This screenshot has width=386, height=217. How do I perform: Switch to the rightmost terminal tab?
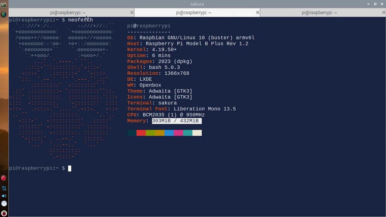[x=319, y=12]
